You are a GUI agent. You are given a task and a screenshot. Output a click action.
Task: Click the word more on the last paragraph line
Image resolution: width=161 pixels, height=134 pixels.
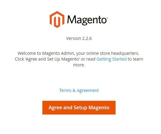pos(79,65)
